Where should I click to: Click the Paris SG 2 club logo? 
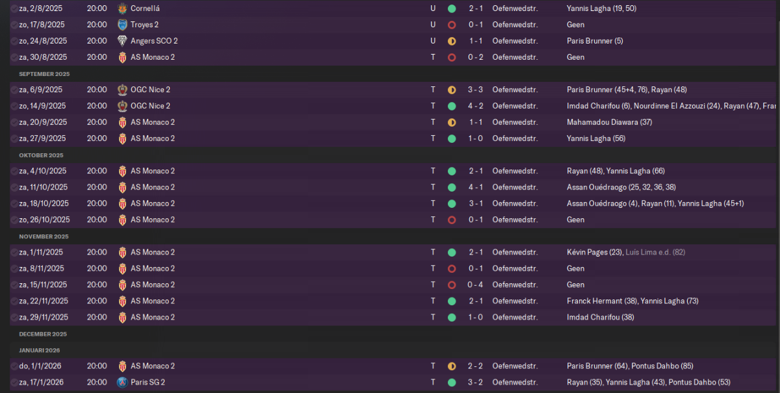point(122,382)
